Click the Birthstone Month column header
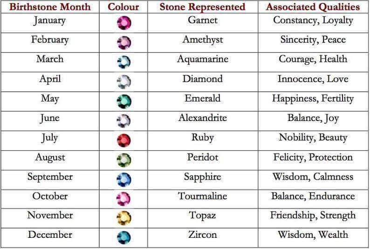The height and width of the screenshot is (249, 370). click(x=50, y=7)
